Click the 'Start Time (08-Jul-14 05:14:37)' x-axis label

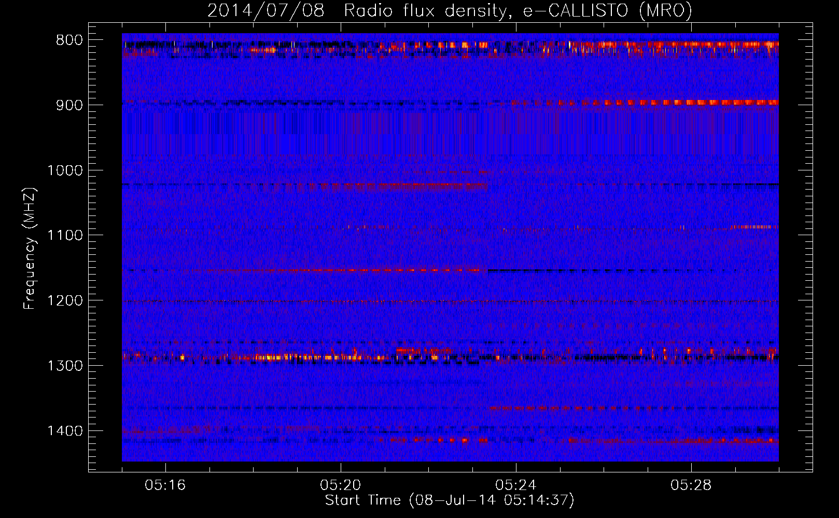pos(450,500)
